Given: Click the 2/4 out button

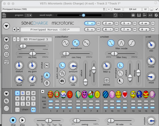Looking at the screenshot, I should 132,9.
